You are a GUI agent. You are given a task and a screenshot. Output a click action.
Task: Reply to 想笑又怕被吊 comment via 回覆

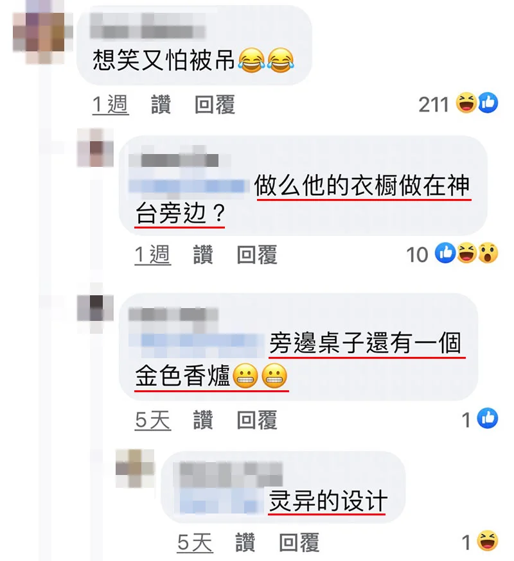point(215,105)
